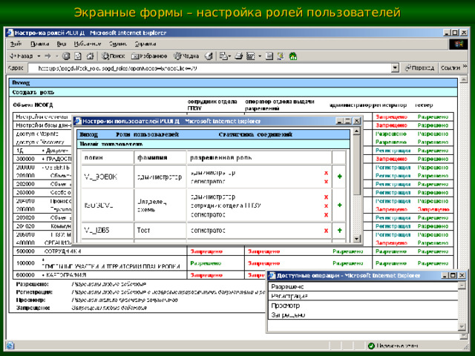Remove регистратор role from the Тест user
This screenshot has width=475, height=356.
[326, 231]
